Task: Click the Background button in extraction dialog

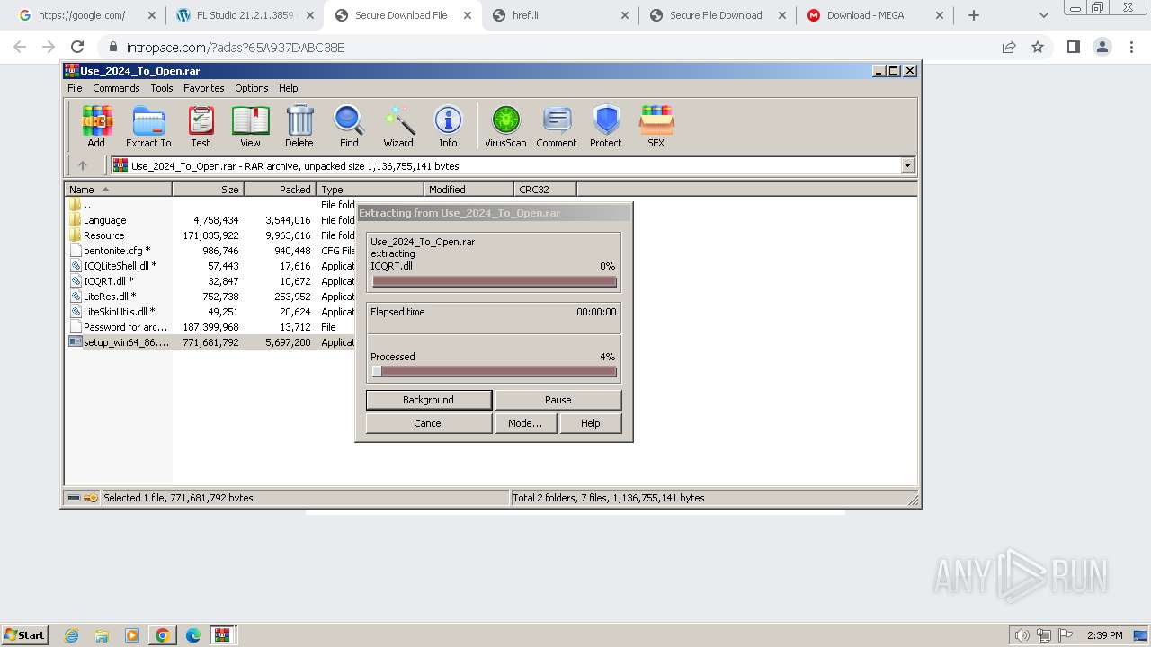Action: pos(429,400)
